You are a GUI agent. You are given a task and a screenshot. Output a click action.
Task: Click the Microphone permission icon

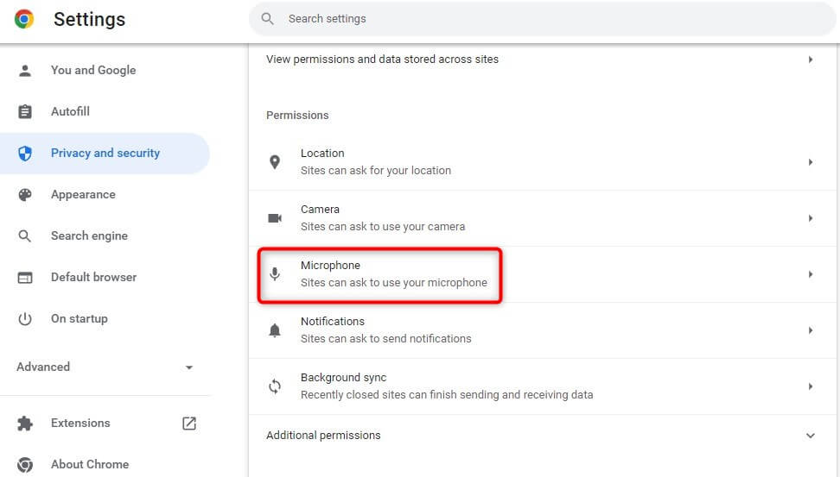click(275, 274)
